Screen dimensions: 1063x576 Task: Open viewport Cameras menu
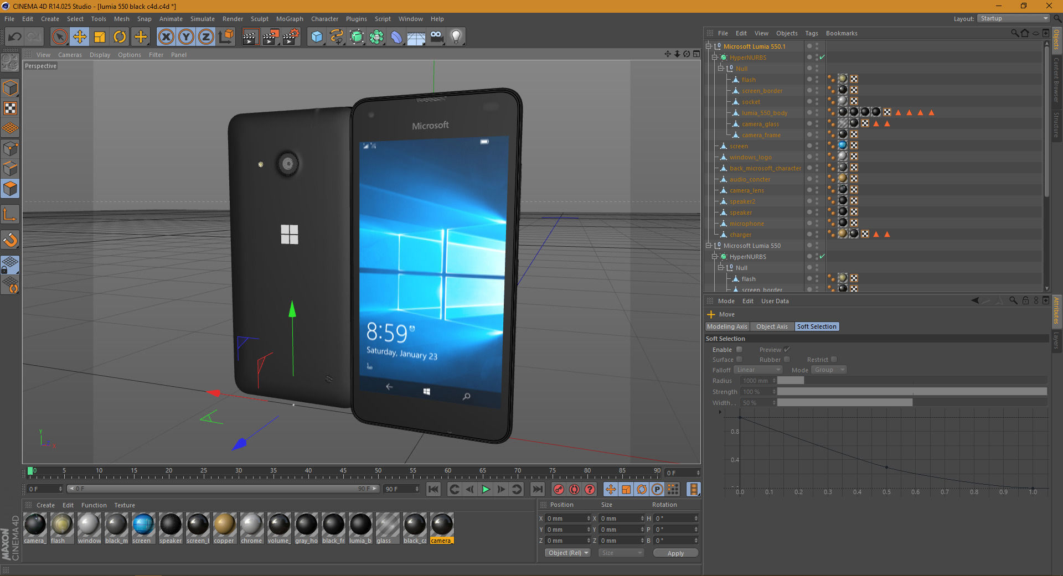click(70, 55)
